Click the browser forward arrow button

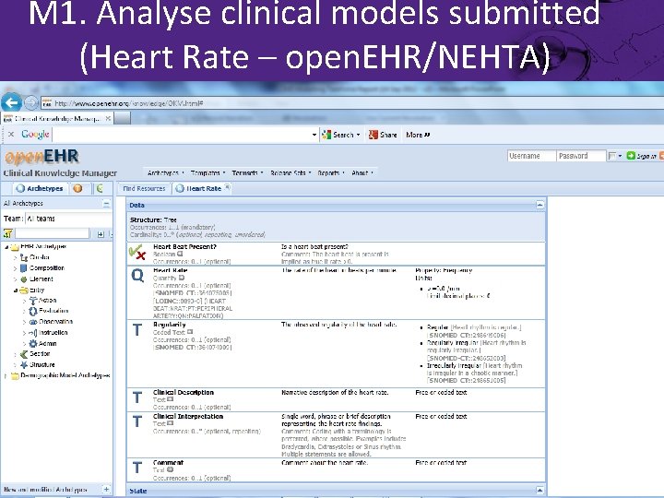coord(31,103)
